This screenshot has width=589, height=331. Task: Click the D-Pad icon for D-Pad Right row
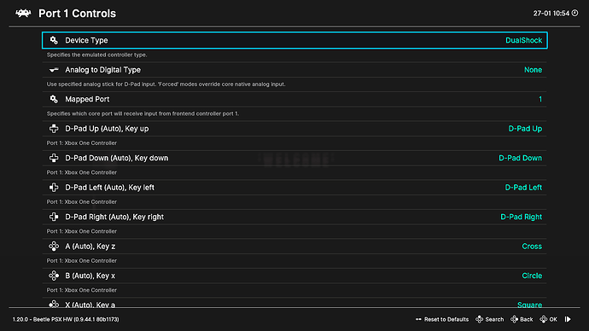click(54, 217)
